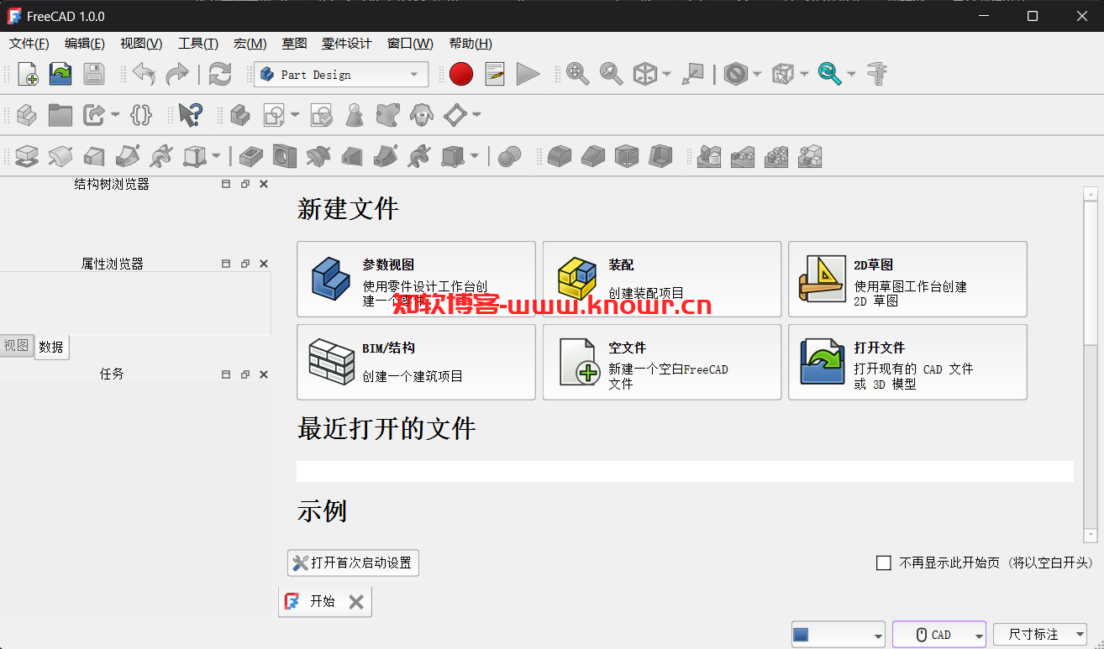Expand the draw style dropdown arrow

[x=757, y=75]
